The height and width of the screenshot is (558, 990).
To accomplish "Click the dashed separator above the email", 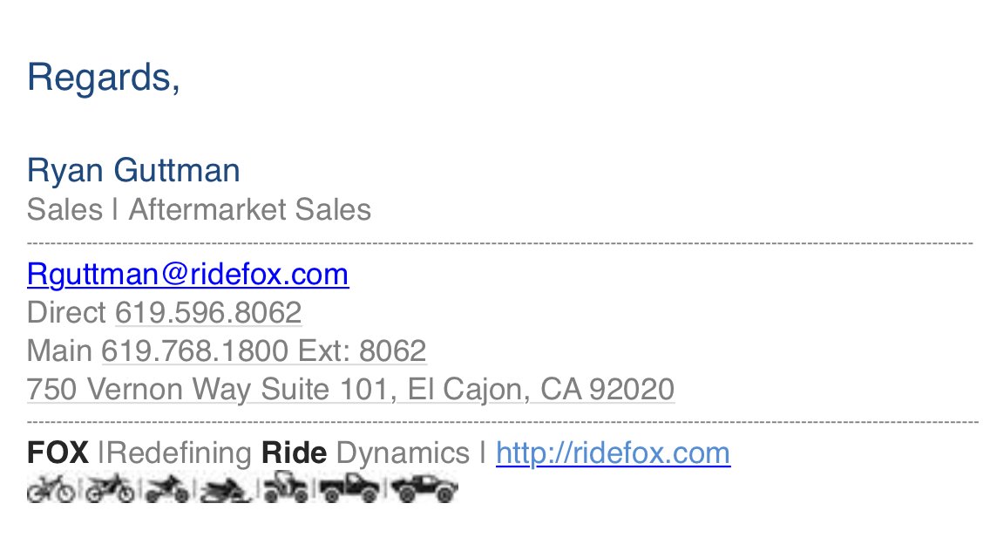I will point(500,243).
